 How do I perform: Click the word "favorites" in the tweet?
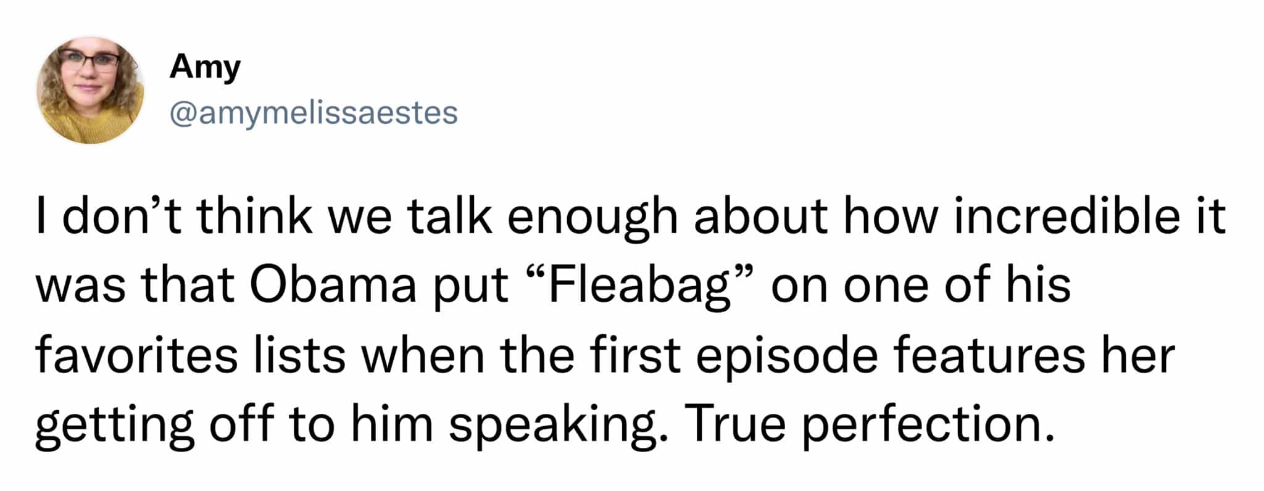click(x=136, y=355)
